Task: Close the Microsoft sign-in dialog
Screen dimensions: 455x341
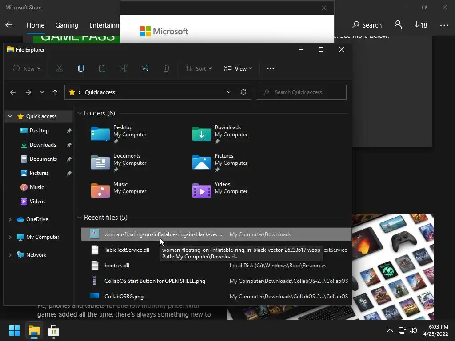Action: tap(324, 8)
